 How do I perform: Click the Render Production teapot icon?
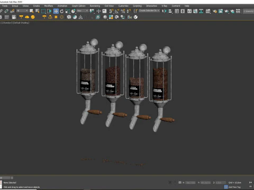(x=226, y=11)
